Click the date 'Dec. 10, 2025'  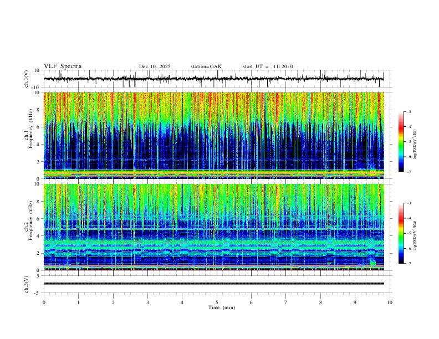tap(155, 66)
